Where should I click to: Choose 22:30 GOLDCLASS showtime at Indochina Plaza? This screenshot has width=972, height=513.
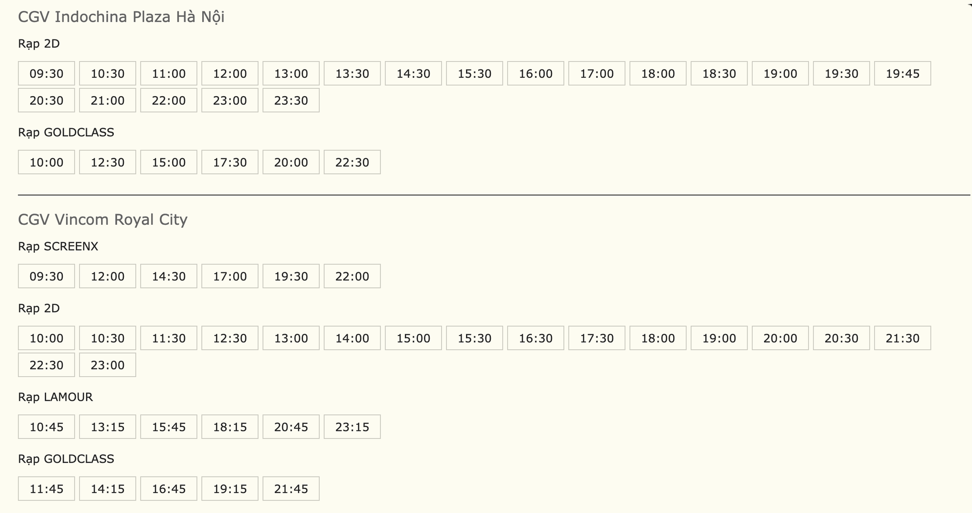click(x=352, y=162)
